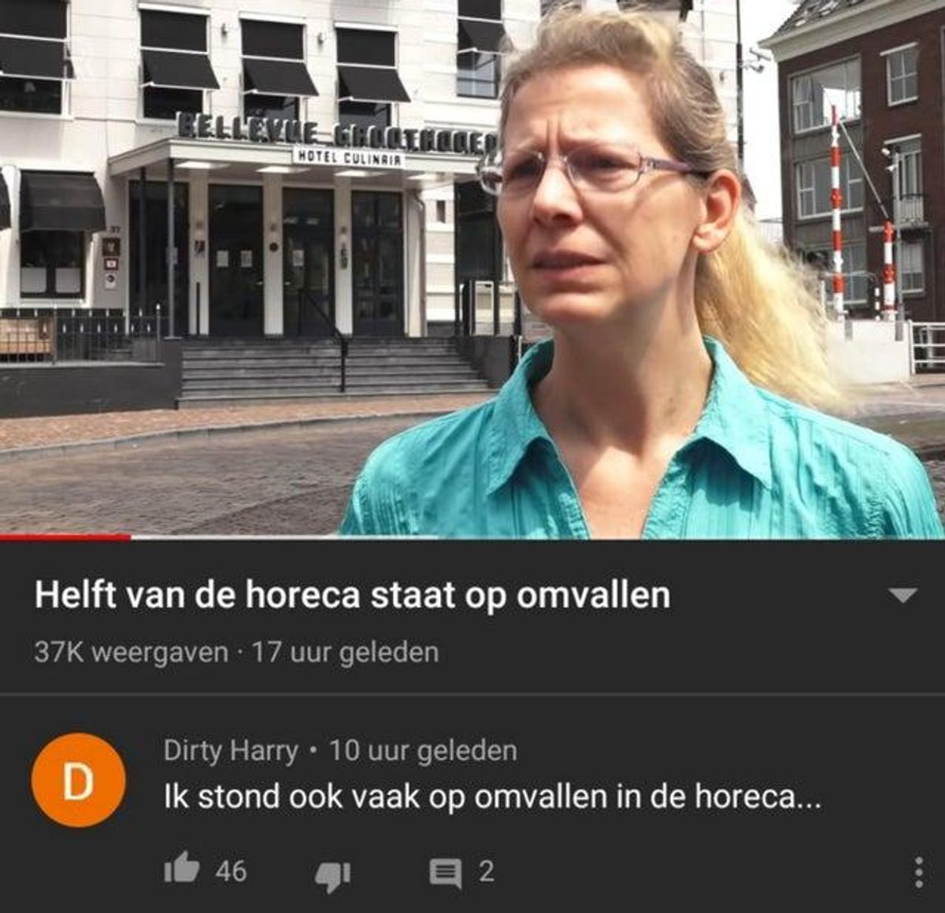
Task: Click the '10 uur geleden' comment timestamp
Action: 423,750
